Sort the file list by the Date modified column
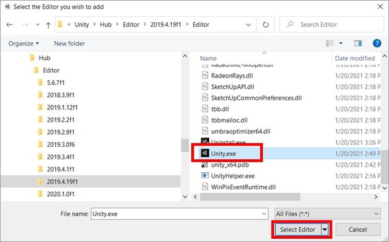The height and width of the screenshot is (242, 389). [x=355, y=58]
